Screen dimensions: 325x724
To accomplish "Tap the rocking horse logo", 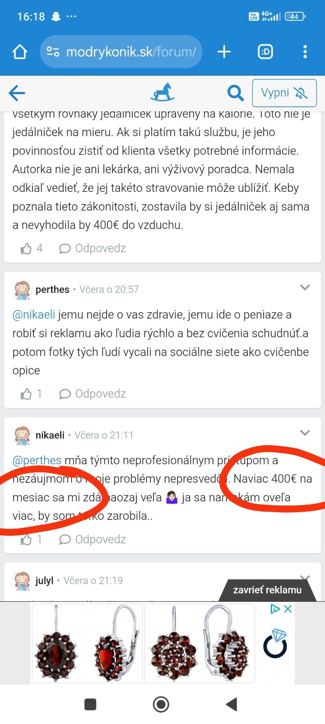I will 162,92.
